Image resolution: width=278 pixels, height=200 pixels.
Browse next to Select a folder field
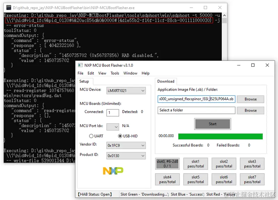point(251,110)
